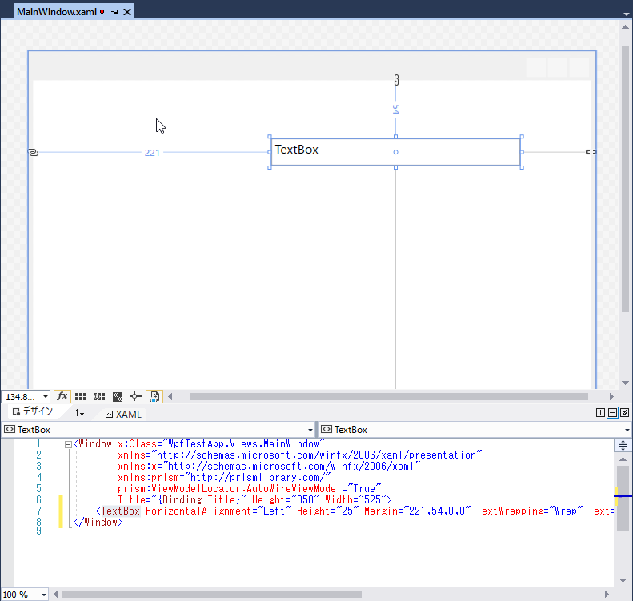This screenshot has width=633, height=601.
Task: Switch to the デザイン tab
Action: point(33,411)
